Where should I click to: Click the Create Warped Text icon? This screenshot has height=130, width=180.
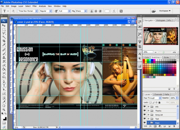tap(114, 11)
